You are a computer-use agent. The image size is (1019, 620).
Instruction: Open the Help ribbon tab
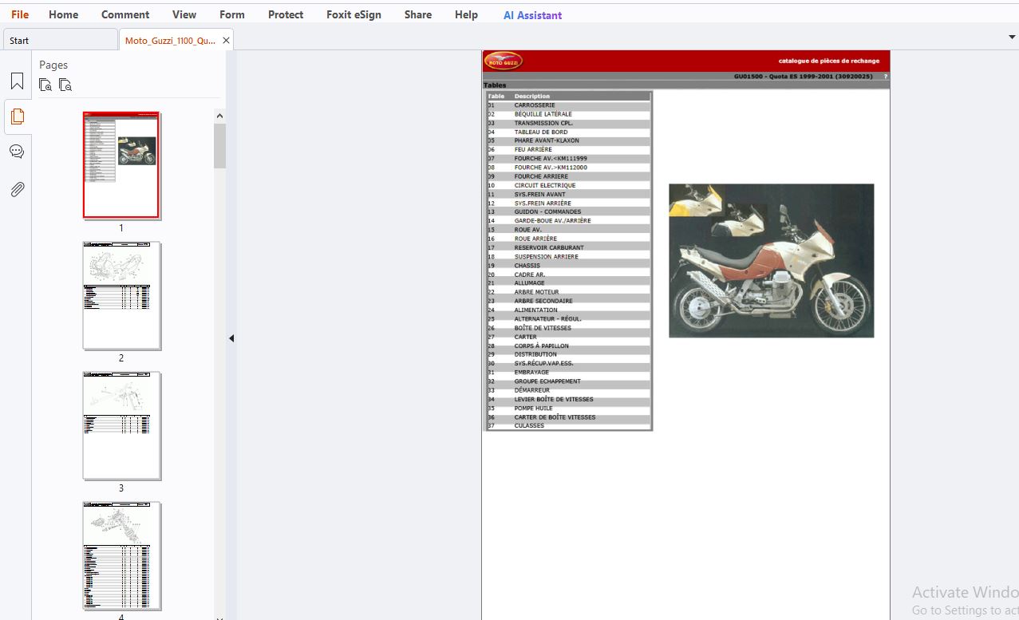(466, 14)
